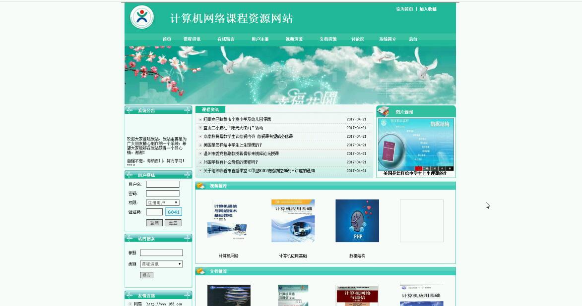Viewport: 582px width, 306px height.
Task: Select slideshow page 1 red indicator
Action: (x=418, y=168)
